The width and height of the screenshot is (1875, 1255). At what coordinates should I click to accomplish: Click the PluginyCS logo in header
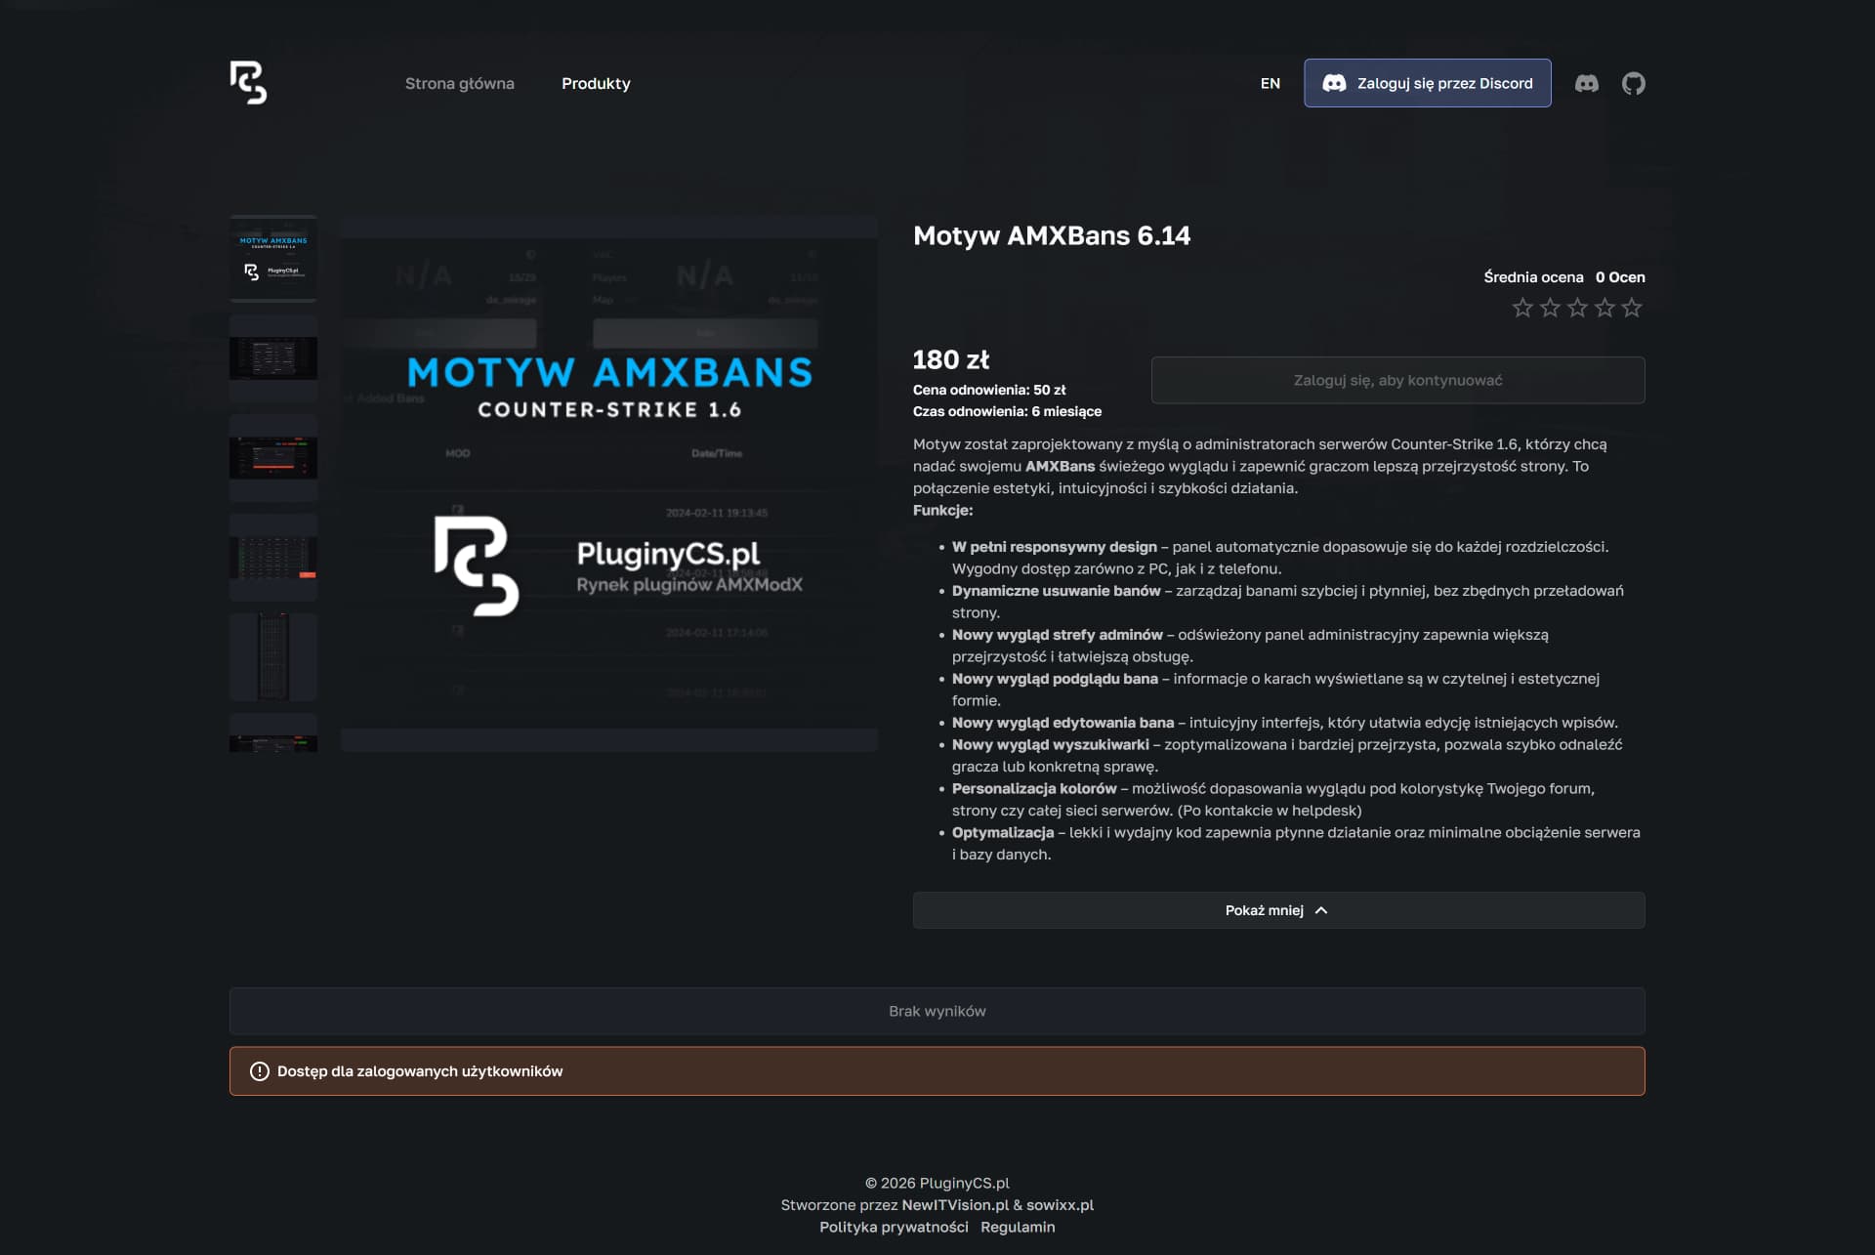point(248,83)
